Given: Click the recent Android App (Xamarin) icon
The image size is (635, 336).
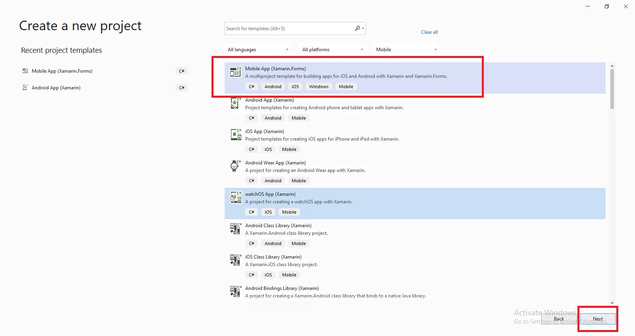Looking at the screenshot, I should click(x=25, y=88).
